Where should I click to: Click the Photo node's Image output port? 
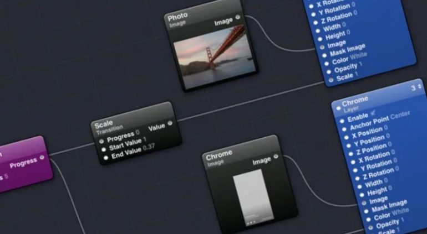[238, 17]
